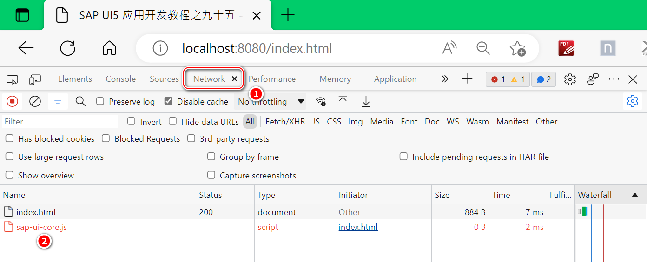Toggle device emulation mode icon
The image size is (647, 262).
click(x=35, y=79)
